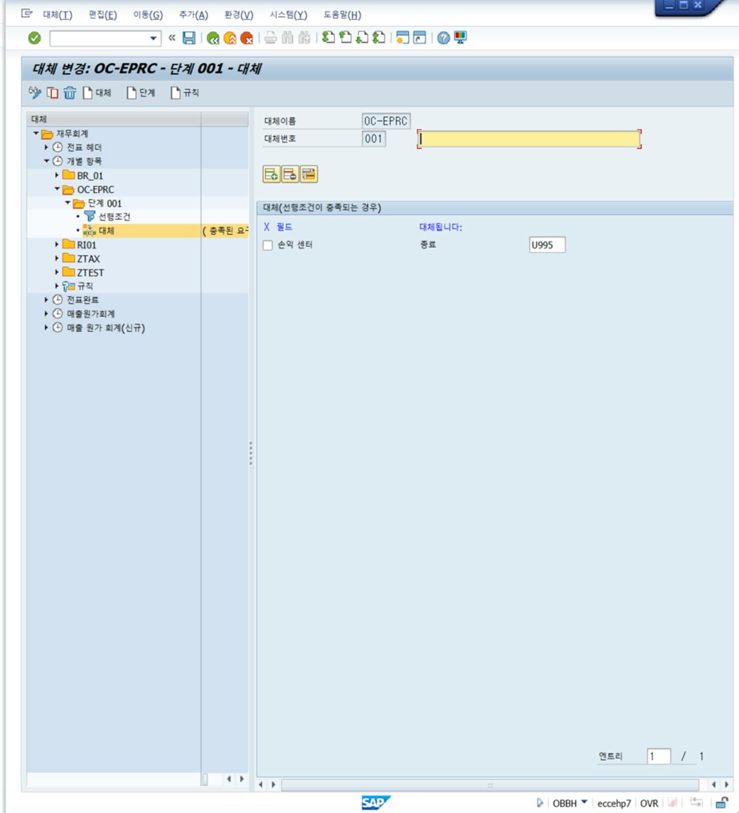Click the delete row icon button
The width and height of the screenshot is (739, 813).
(290, 174)
